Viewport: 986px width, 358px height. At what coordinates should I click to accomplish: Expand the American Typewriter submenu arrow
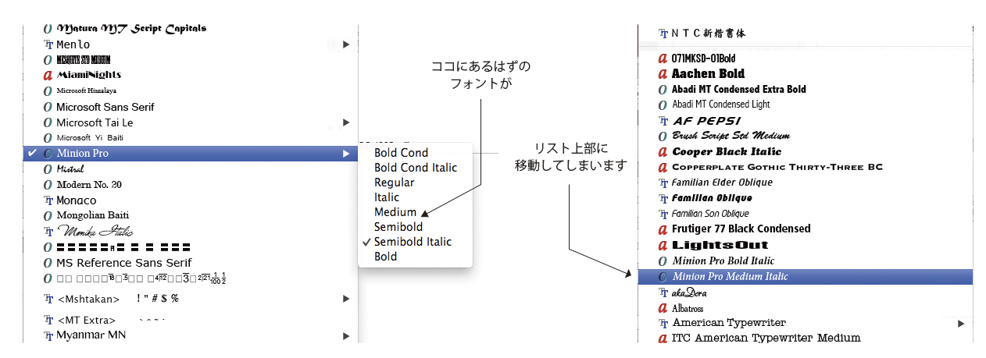tap(961, 323)
